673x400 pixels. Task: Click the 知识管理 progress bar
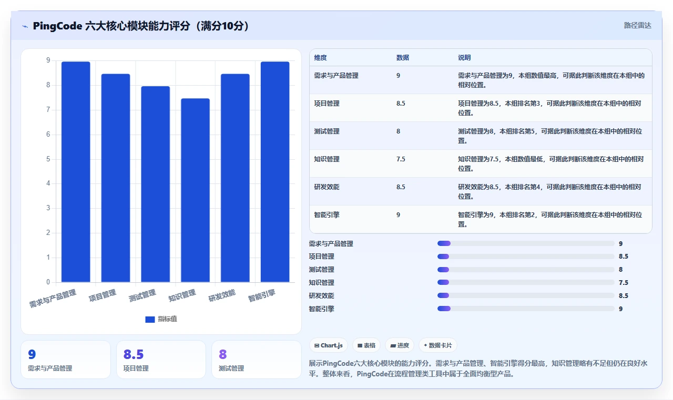pos(526,283)
